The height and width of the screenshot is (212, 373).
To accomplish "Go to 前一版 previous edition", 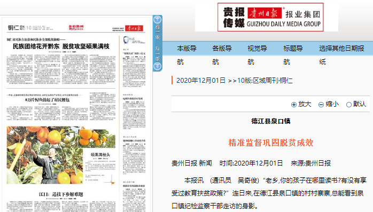I will pos(158,32).
